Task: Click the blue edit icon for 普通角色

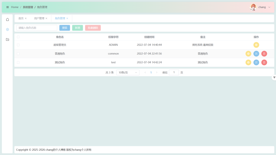Action: coord(256,54)
